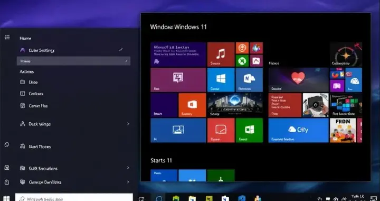Click the Windows Windows 11 title

click(x=178, y=26)
